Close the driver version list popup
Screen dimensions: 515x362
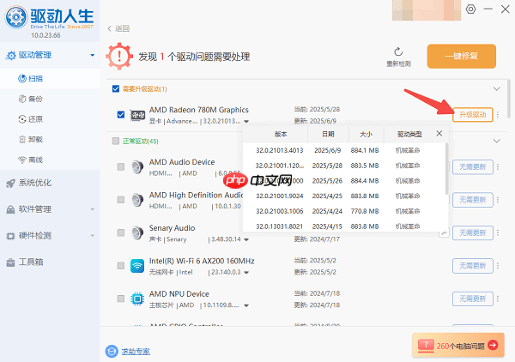(439, 134)
